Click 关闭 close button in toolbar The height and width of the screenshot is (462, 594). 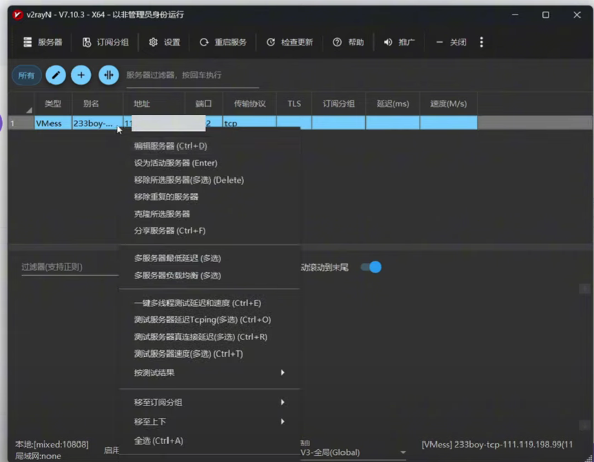451,43
